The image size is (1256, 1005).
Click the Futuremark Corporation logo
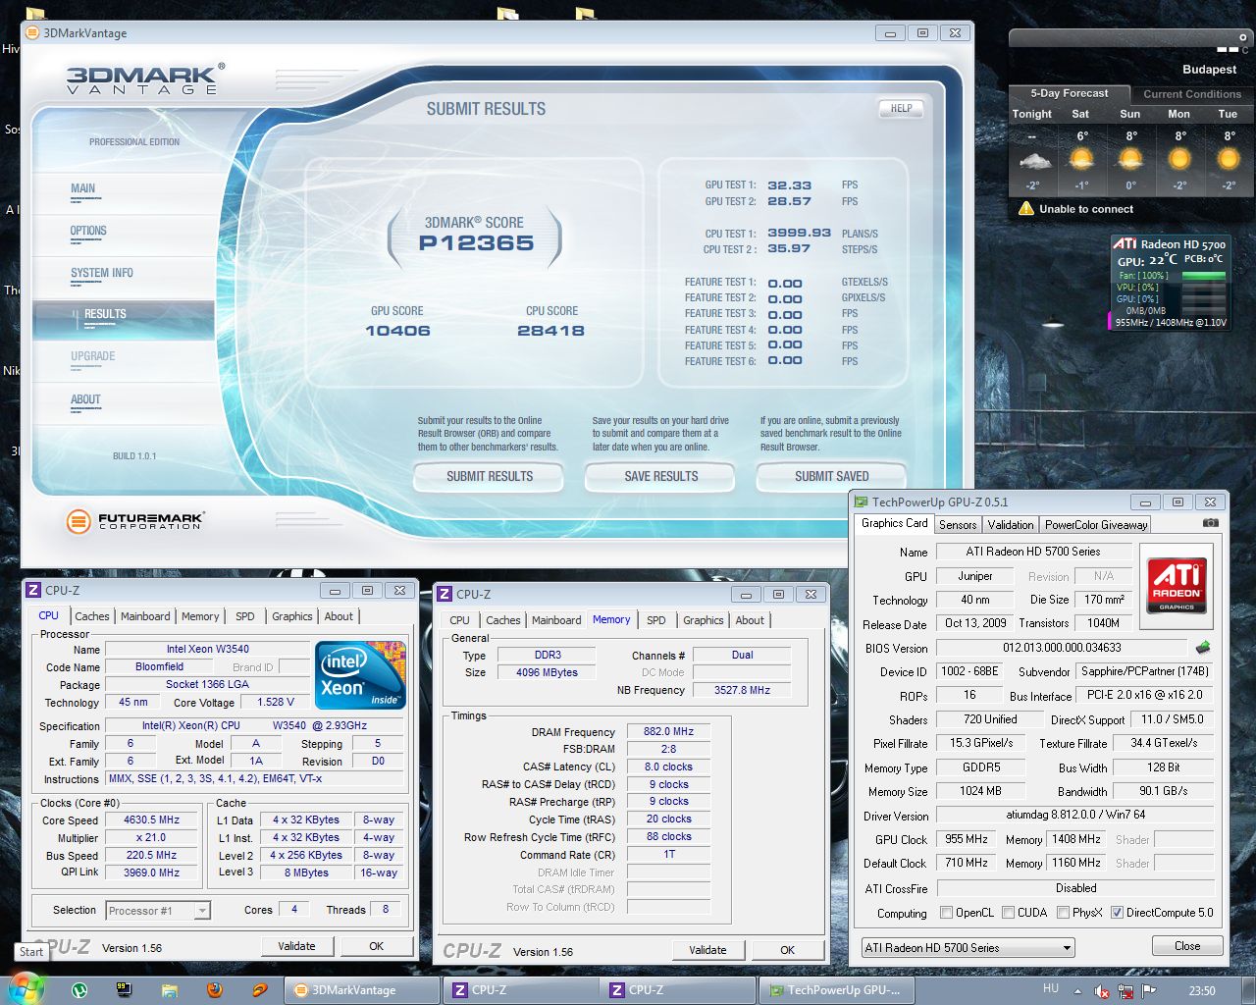[135, 521]
